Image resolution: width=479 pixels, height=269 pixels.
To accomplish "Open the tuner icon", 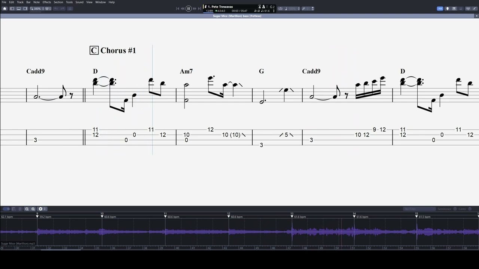I will pyautogui.click(x=303, y=9).
